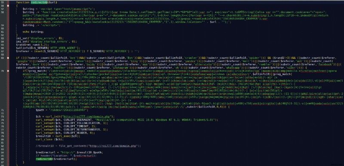Collapse the fold marker at line 70
The image size is (344, 166).
pyautogui.click(x=8, y=71)
